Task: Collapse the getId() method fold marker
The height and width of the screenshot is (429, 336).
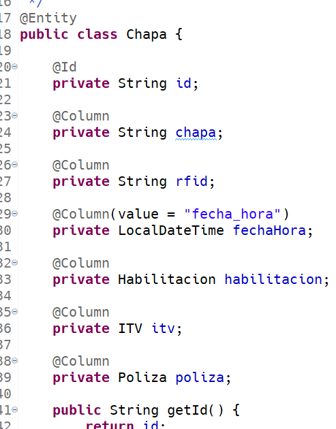Action: pyautogui.click(x=15, y=409)
